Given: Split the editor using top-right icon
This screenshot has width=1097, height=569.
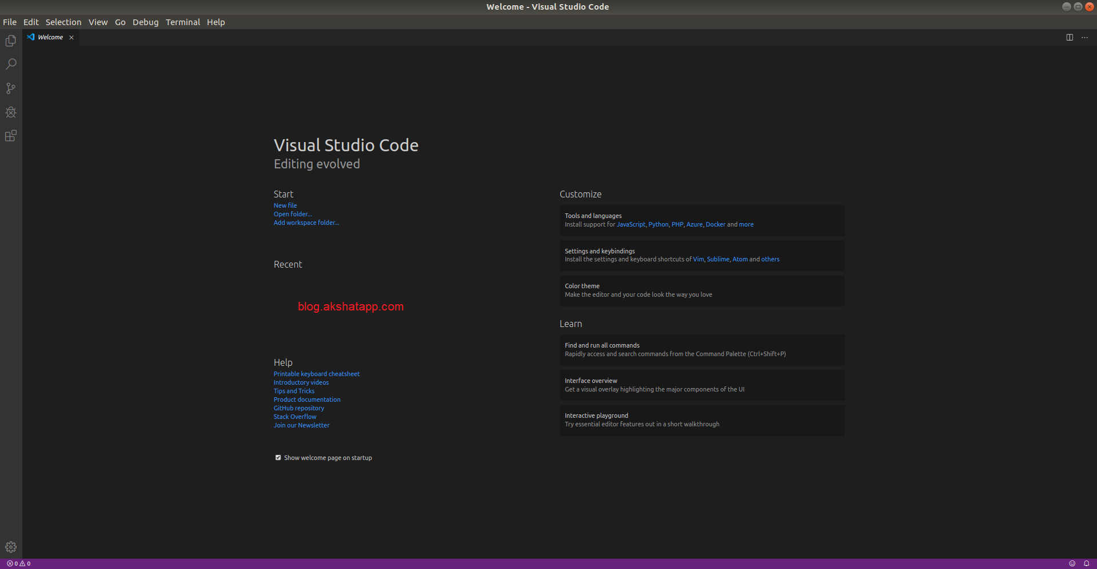Looking at the screenshot, I should [x=1070, y=37].
